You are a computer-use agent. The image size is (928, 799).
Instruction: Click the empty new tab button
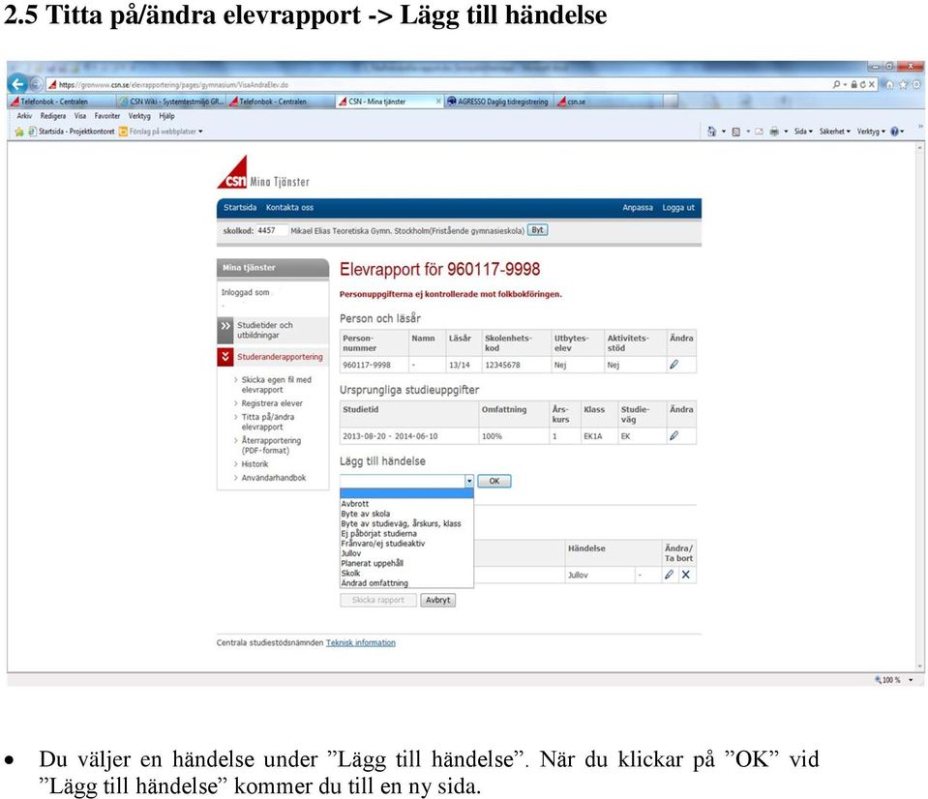point(671,102)
